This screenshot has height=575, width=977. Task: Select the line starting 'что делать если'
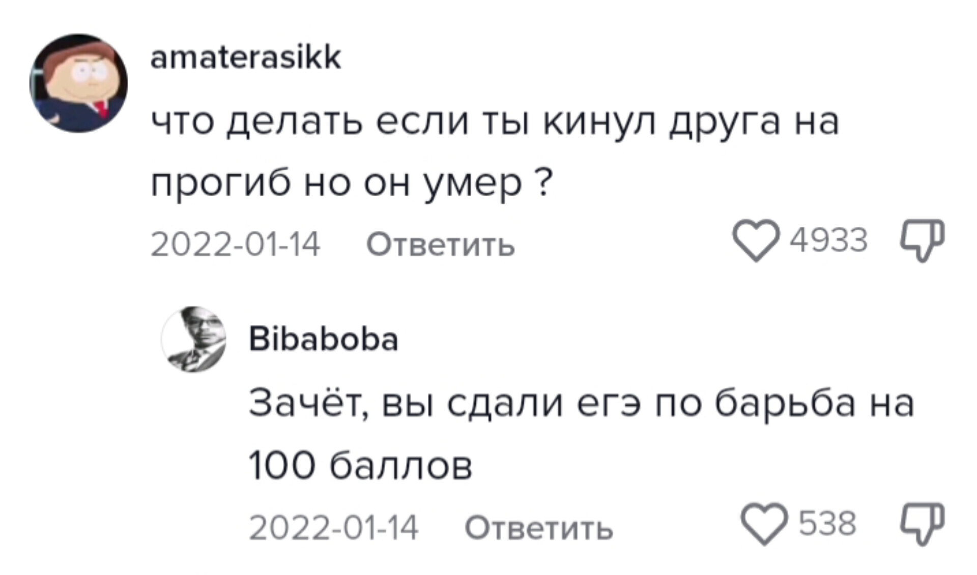(x=494, y=123)
